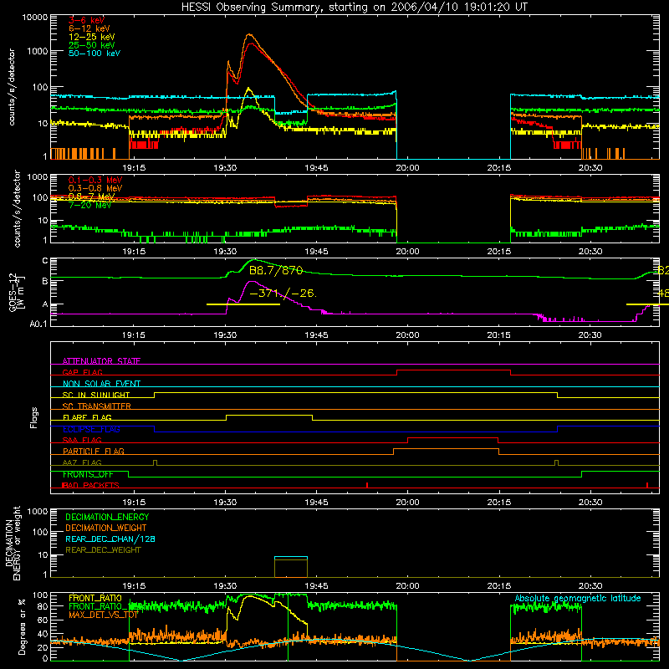The height and width of the screenshot is (669, 669).
Task: Select the 25-50 keV legend label
Action: click(x=92, y=45)
